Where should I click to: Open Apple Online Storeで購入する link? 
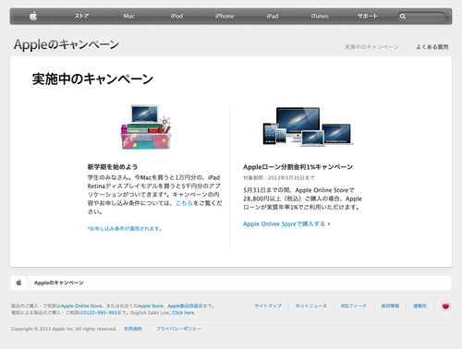coord(286,224)
